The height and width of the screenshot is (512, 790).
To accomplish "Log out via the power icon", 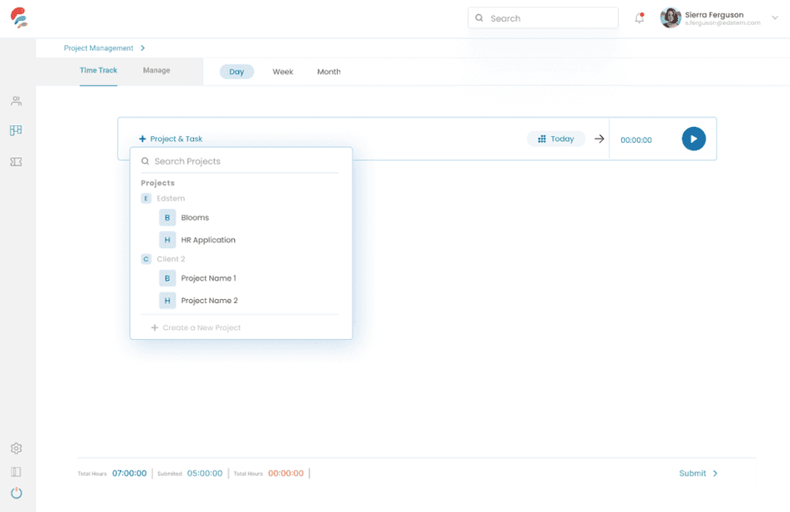I will (x=16, y=492).
